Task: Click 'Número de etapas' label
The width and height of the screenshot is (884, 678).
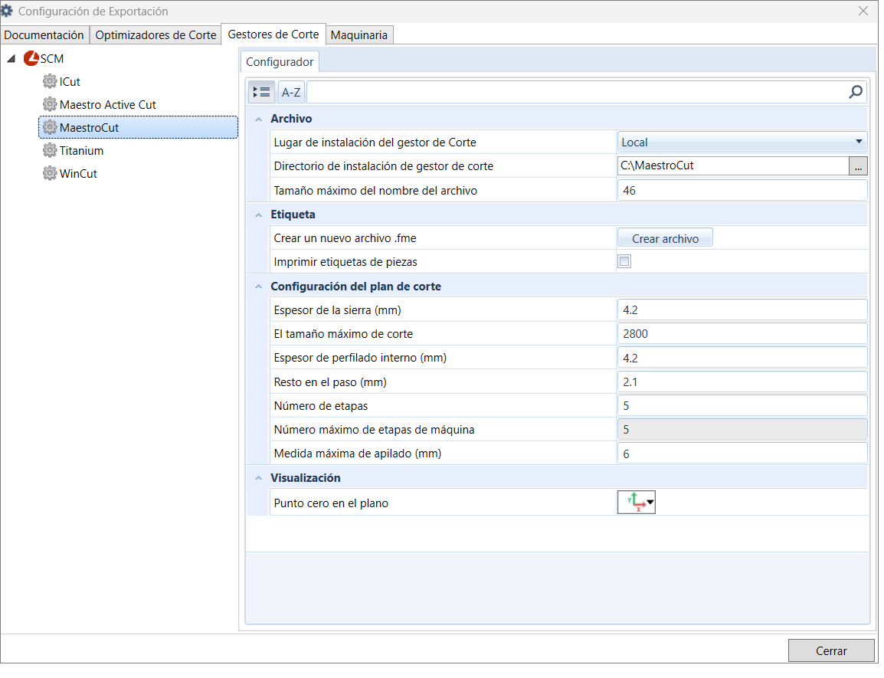Action: point(322,408)
